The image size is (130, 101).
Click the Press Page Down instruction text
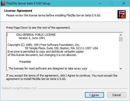coord(38,28)
